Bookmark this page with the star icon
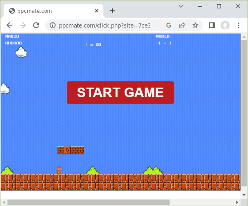The image size is (248, 206). pos(195,25)
